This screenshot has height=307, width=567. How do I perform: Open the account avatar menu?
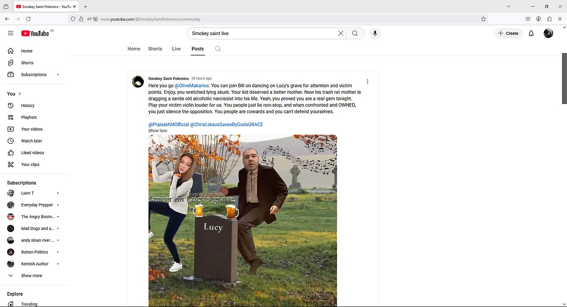548,33
